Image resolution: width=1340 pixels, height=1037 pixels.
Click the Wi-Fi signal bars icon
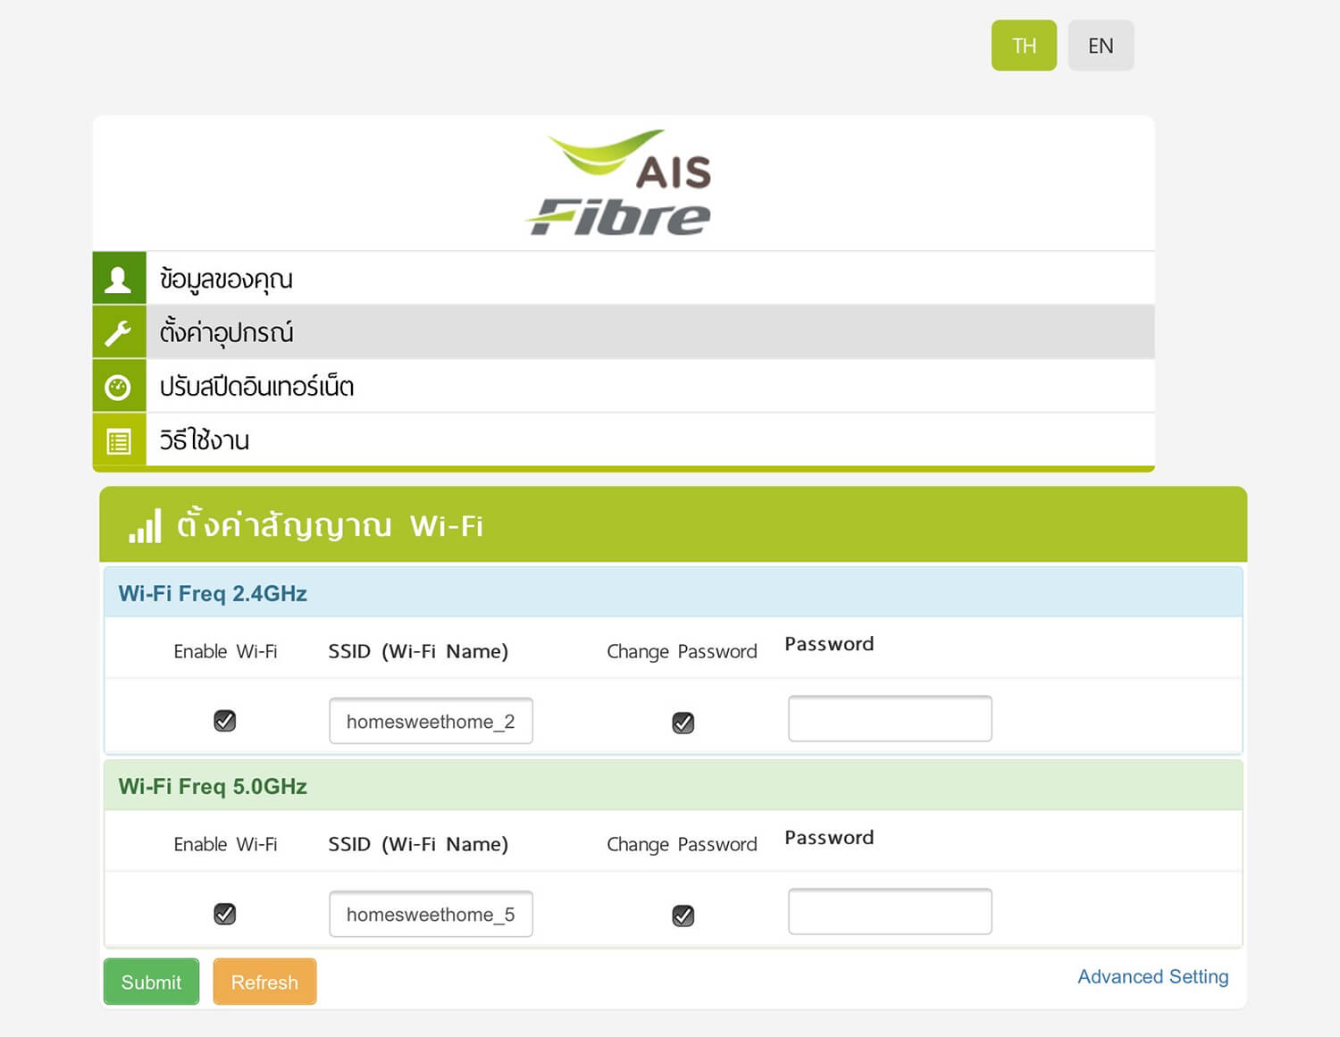pyautogui.click(x=145, y=526)
